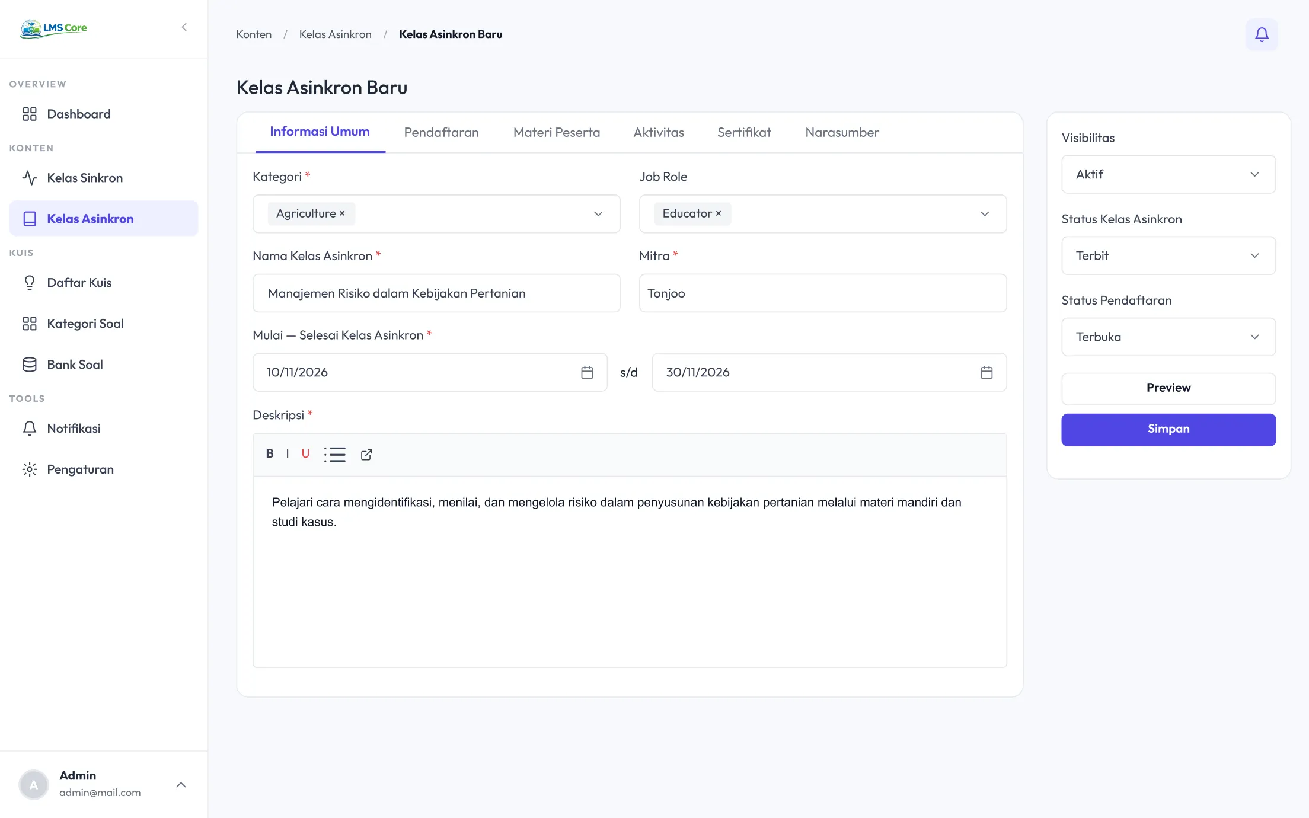Toggle bold formatting in description editor

(270, 454)
